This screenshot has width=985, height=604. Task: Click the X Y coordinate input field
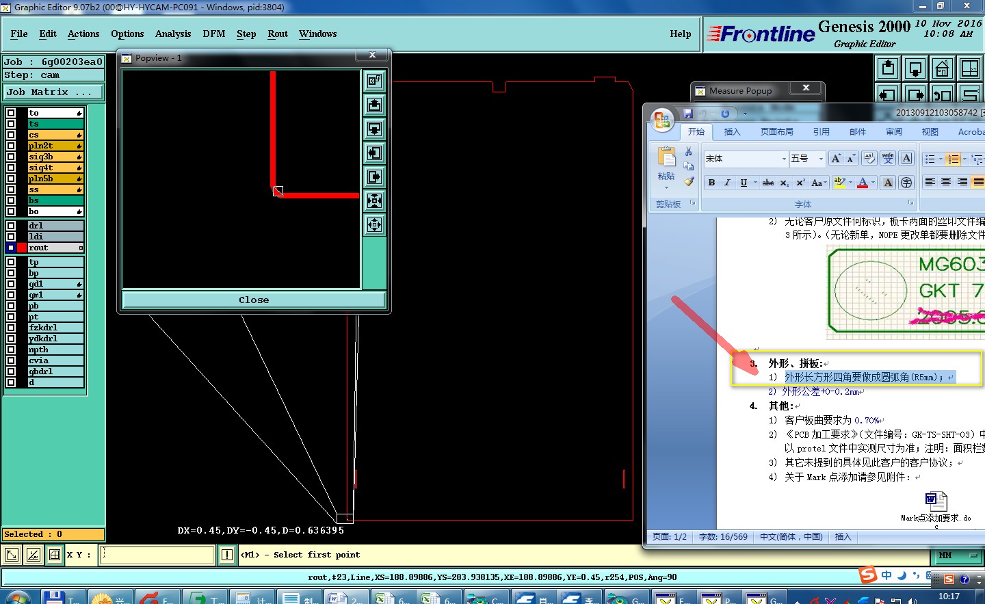[x=157, y=555]
